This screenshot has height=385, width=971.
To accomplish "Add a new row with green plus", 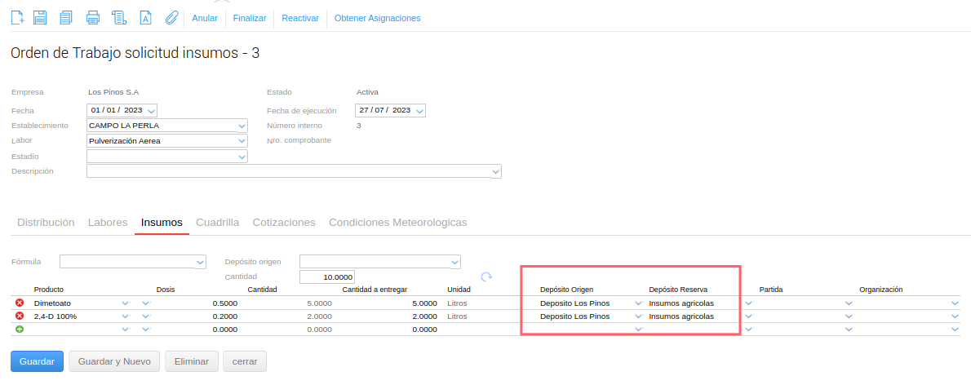I will (x=20, y=329).
